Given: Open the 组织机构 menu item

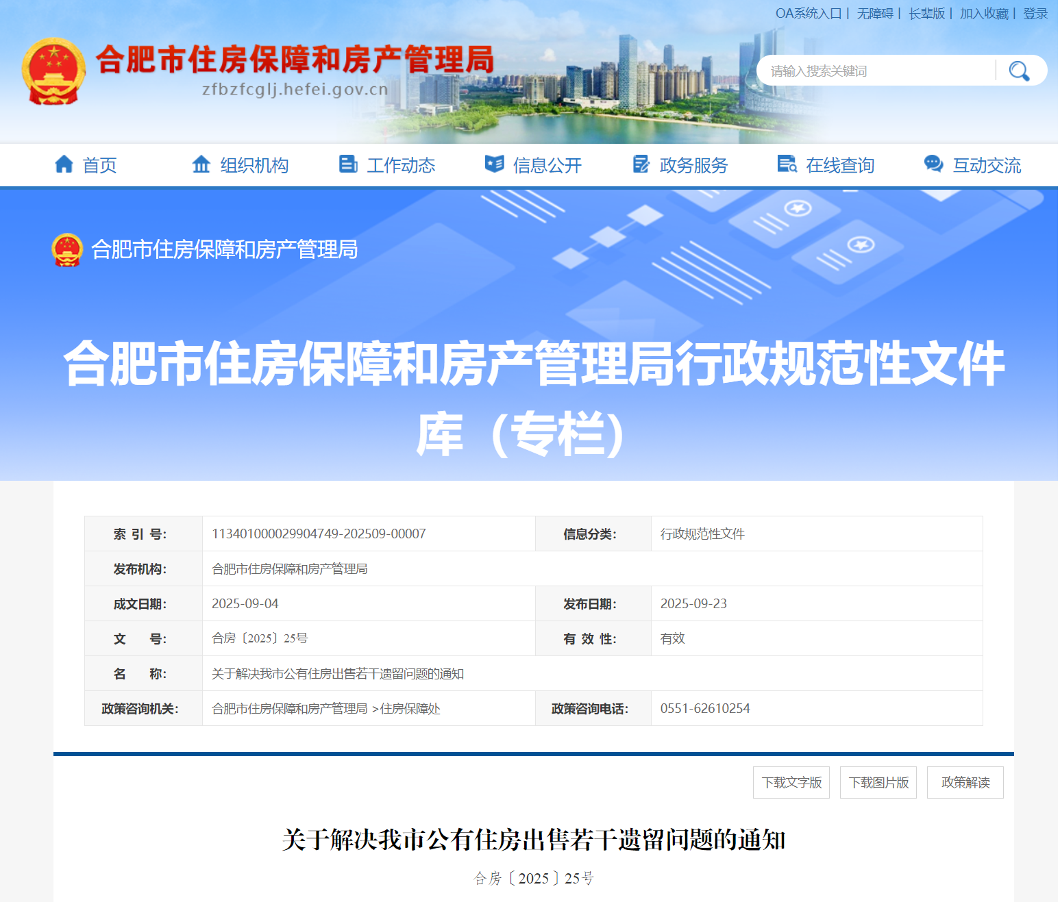Looking at the screenshot, I should point(254,165).
